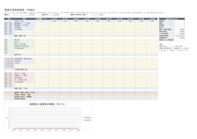
Task: Select the 現金・預金 小計 row label
Action: tap(24, 36)
